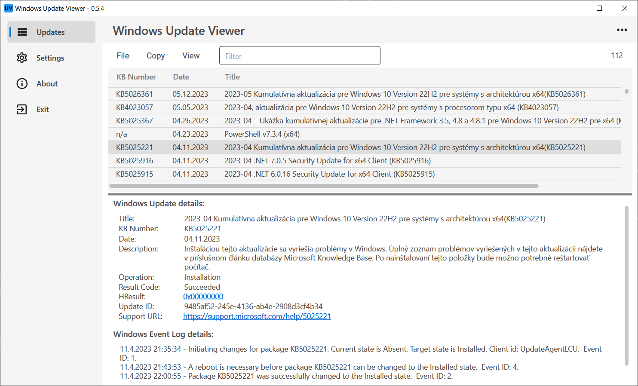Open the HResult 0x00000000 link
Image resolution: width=638 pixels, height=386 pixels.
[203, 297]
